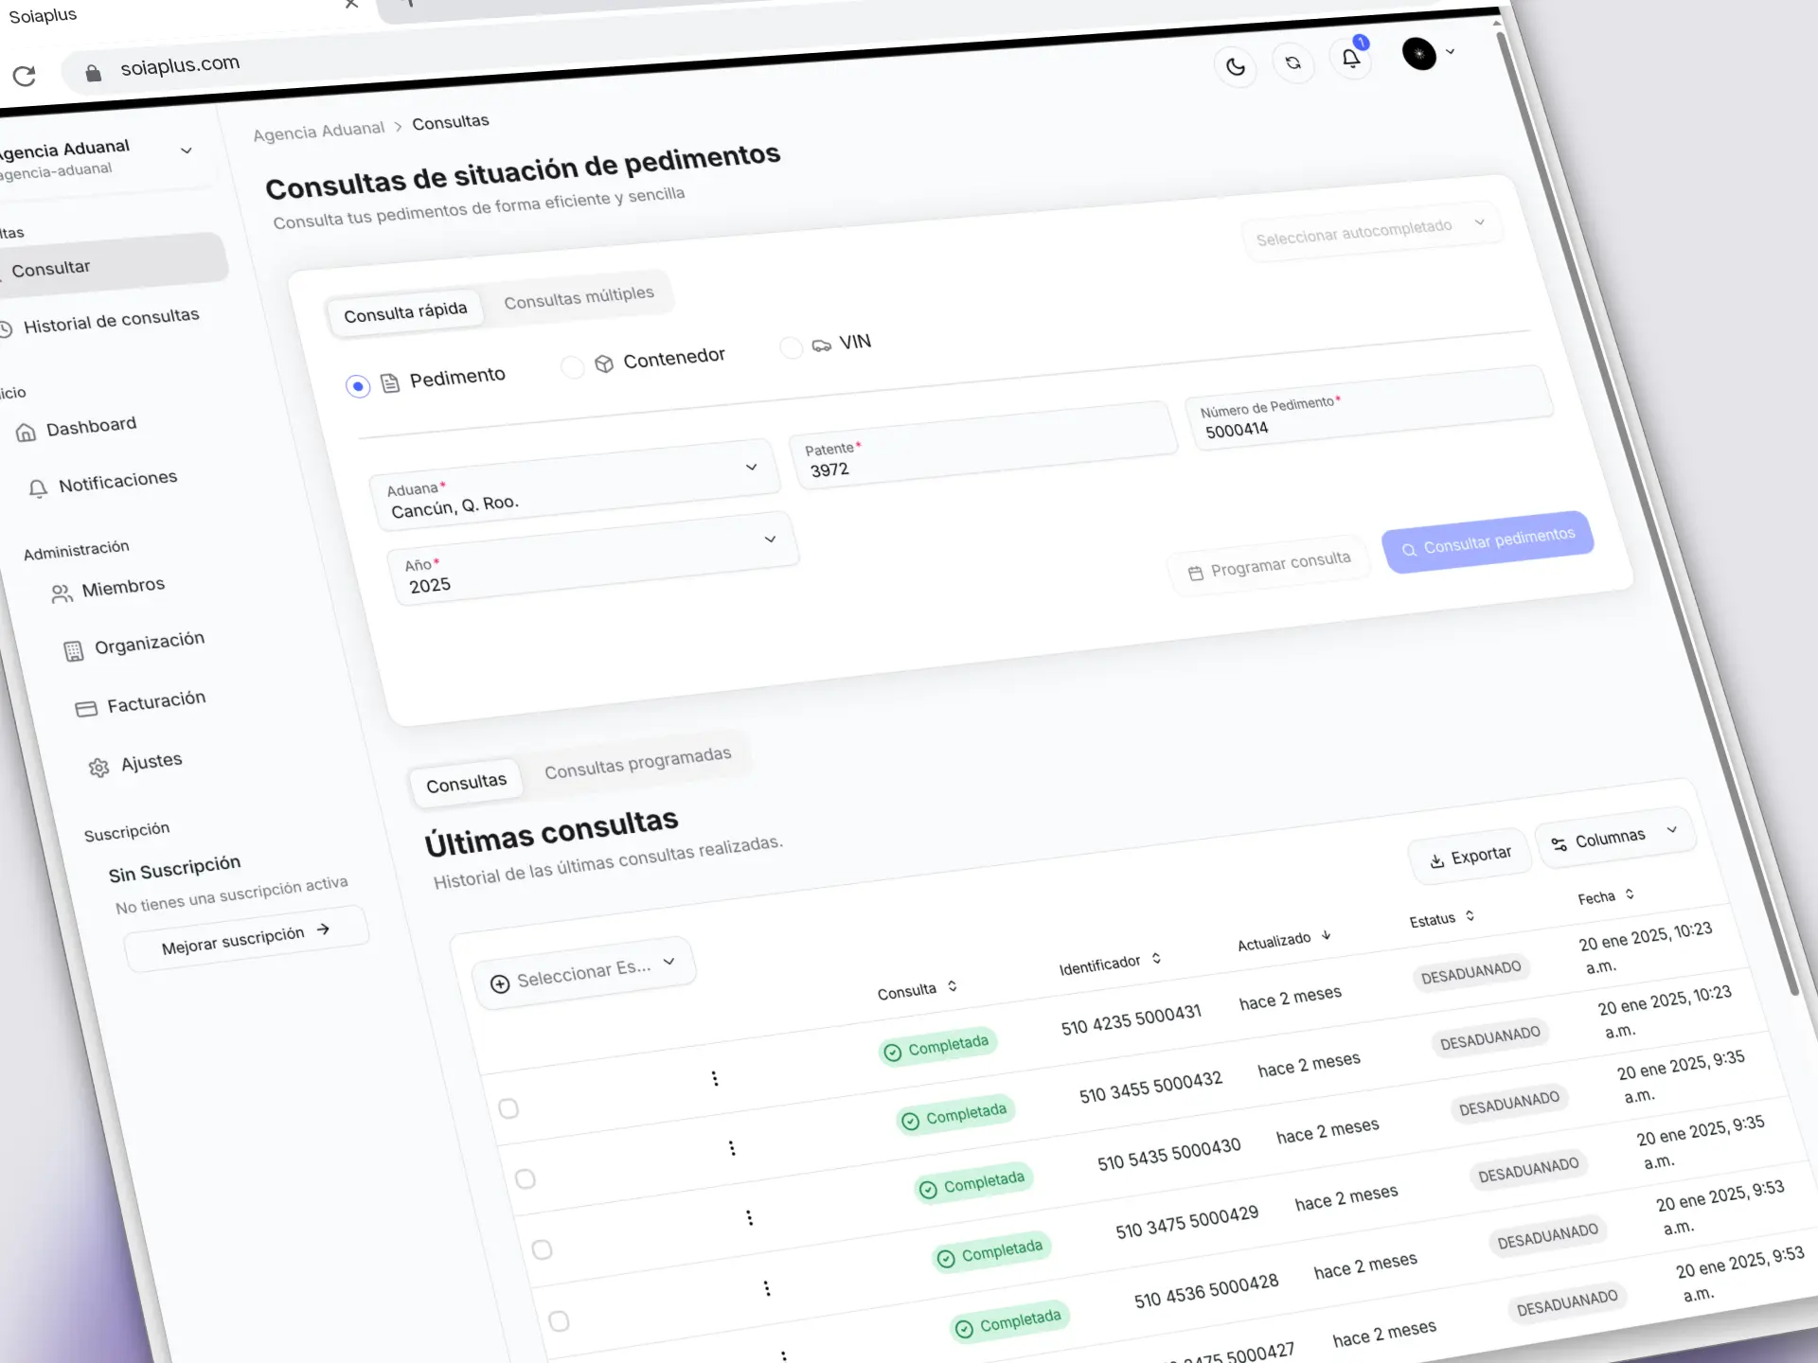
Task: Click the Ajustes gear icon
Action: pos(98,768)
